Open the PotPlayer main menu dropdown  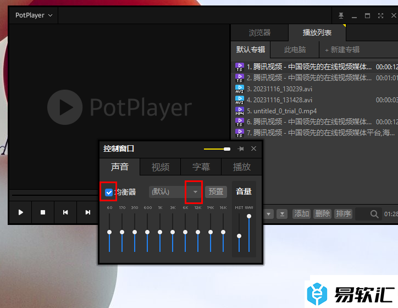pos(34,15)
